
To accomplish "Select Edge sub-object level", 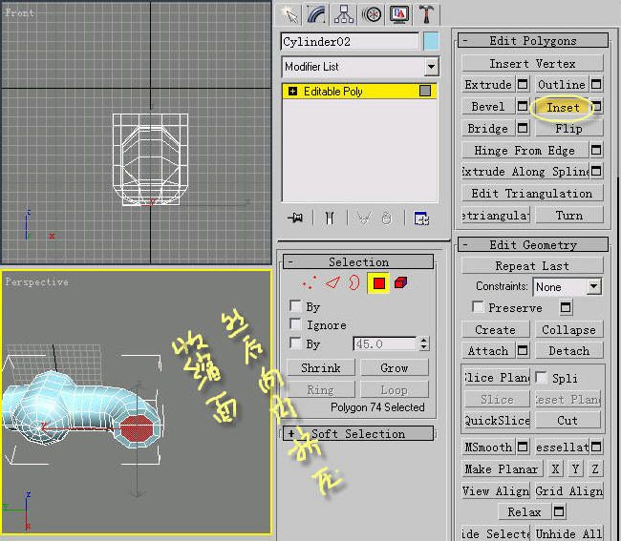I will point(332,282).
